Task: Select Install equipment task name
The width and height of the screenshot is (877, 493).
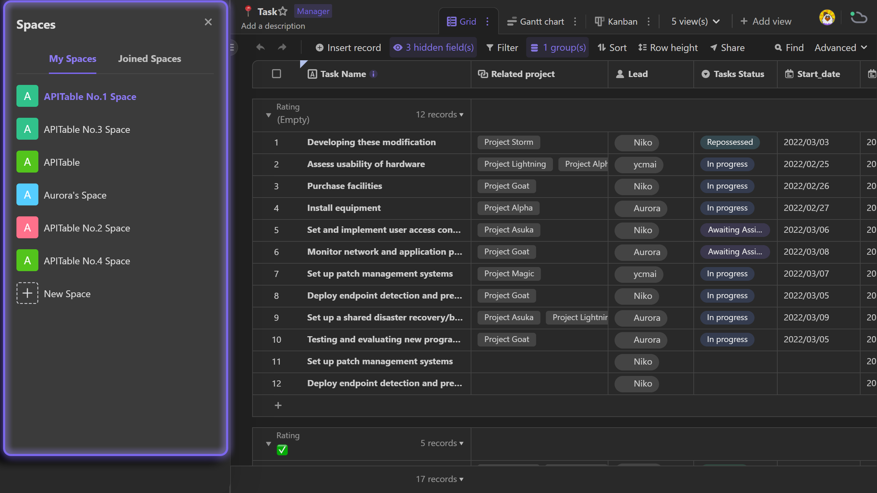Action: pyautogui.click(x=344, y=208)
